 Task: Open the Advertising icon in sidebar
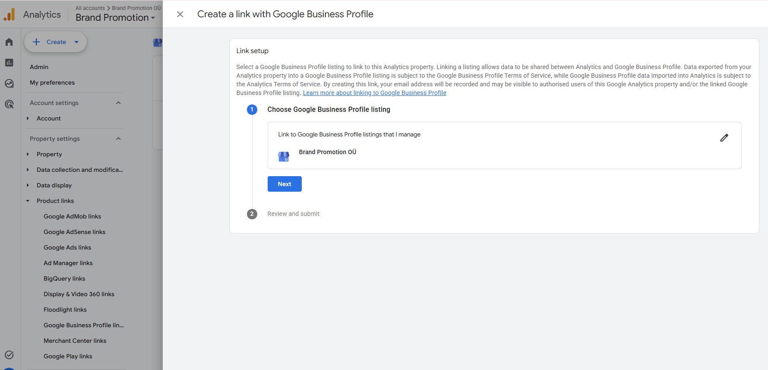[9, 104]
